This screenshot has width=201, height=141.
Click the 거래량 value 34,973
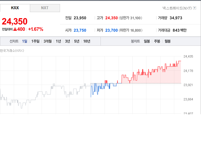click(176, 18)
